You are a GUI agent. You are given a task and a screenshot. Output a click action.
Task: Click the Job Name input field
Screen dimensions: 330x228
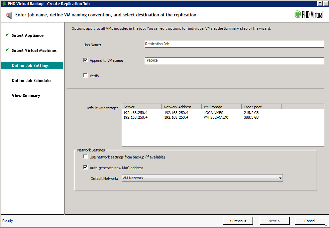(234, 44)
